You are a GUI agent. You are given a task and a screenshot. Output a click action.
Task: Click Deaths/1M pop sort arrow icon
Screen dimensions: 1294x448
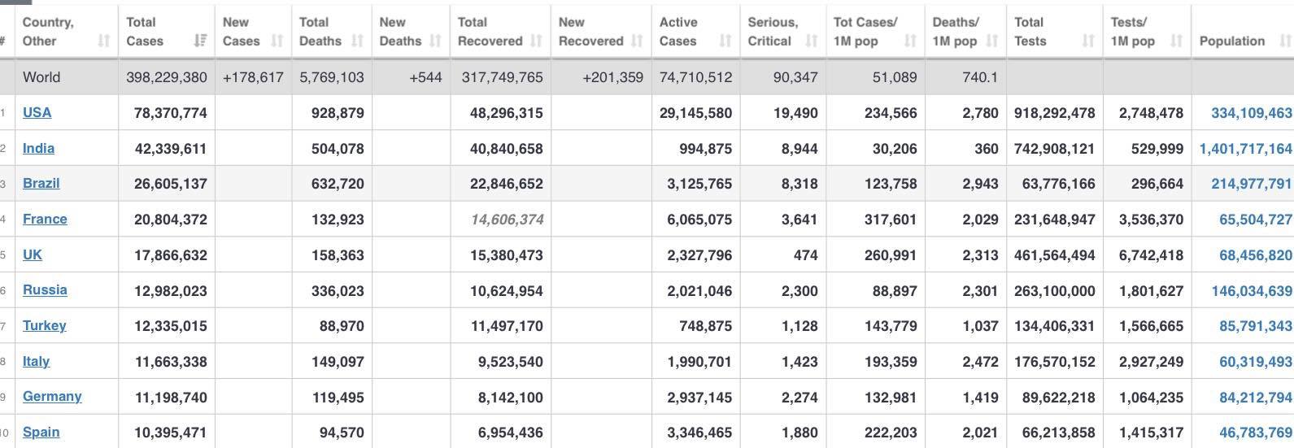[x=991, y=41]
